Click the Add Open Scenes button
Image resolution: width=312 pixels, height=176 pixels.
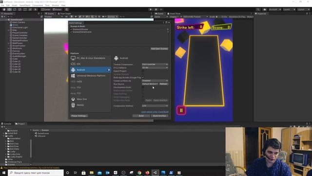(159, 49)
